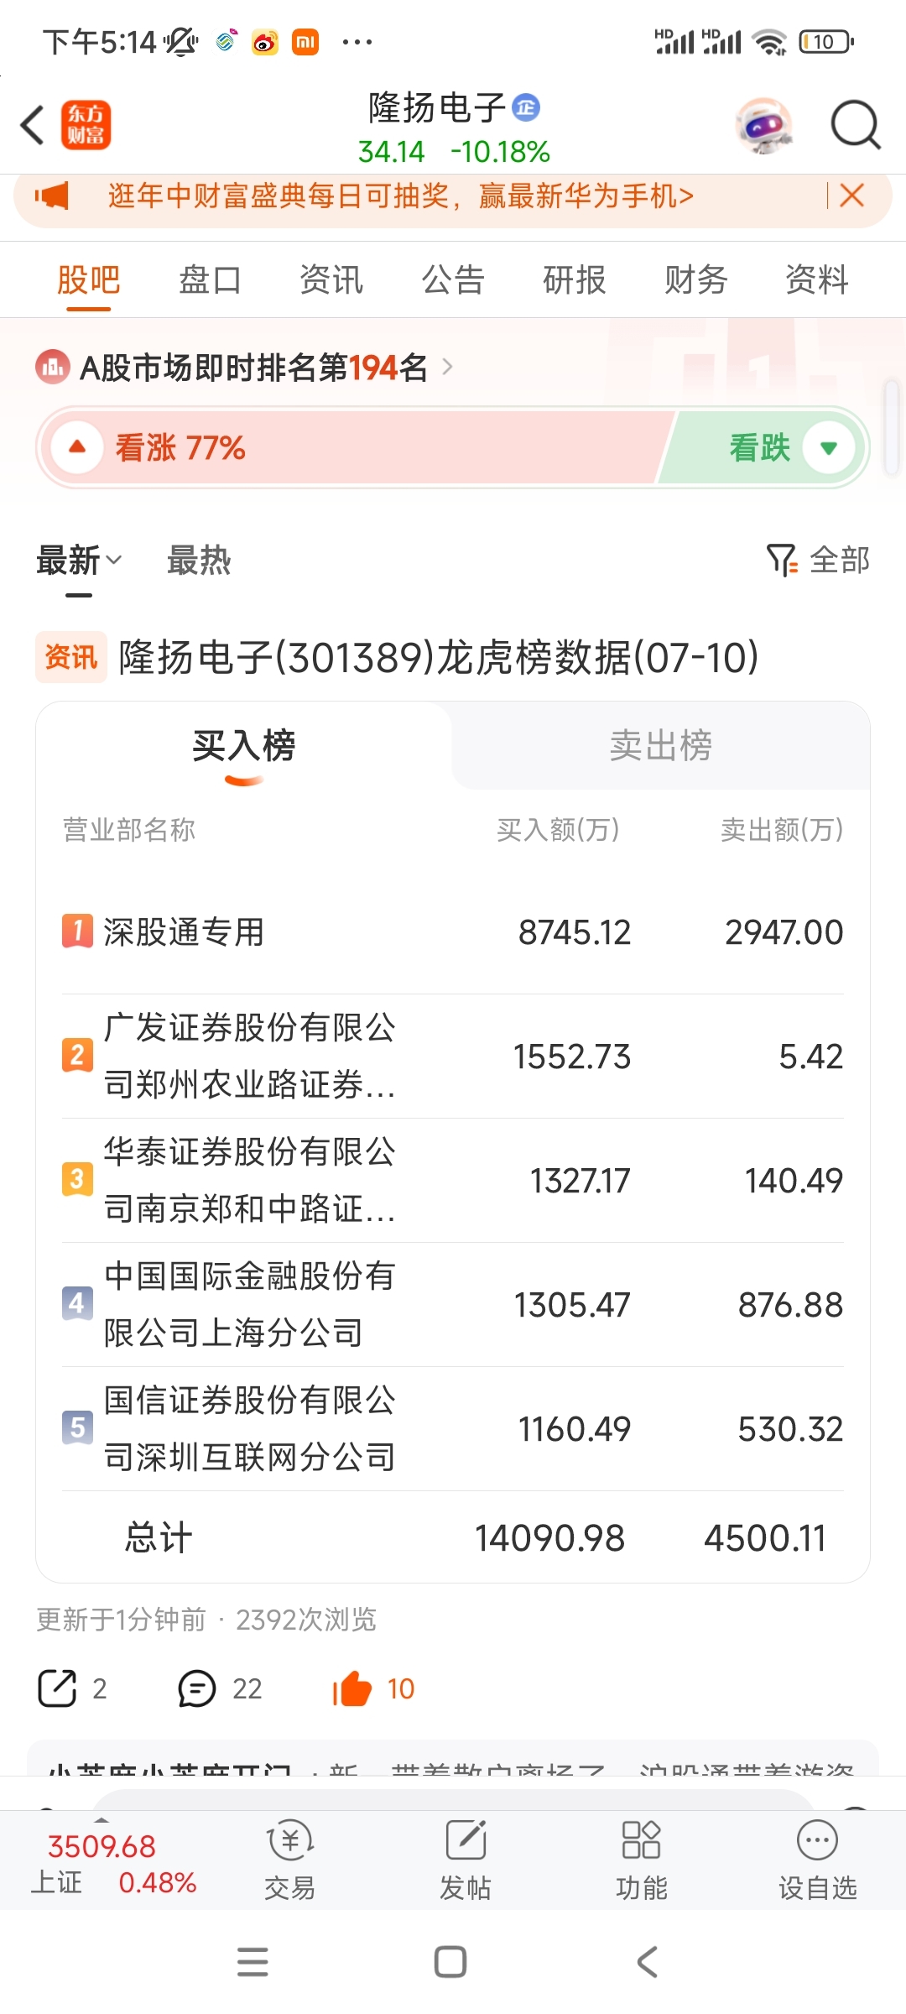This screenshot has height=2014, width=906.
Task: Tap 发帖 to write a post
Action: point(466,1860)
